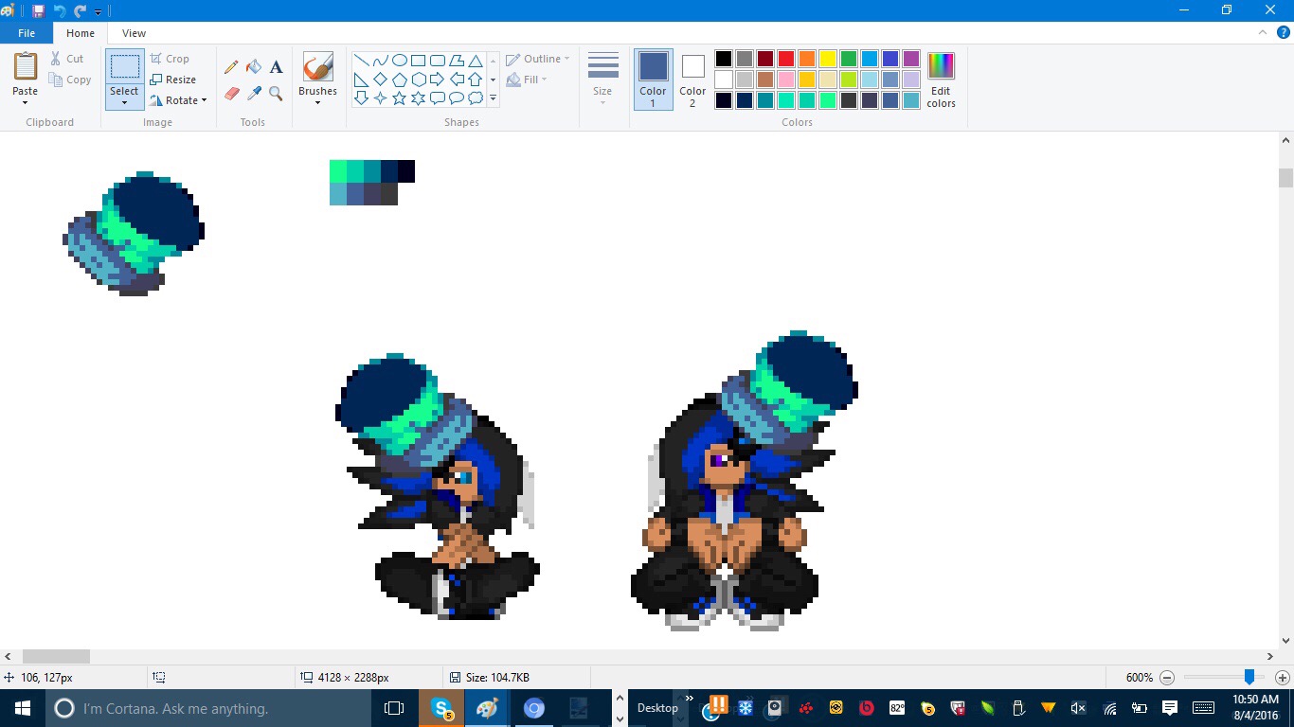Select the Fill with color bucket tool
Viewport: 1294px width, 727px height.
(254, 67)
